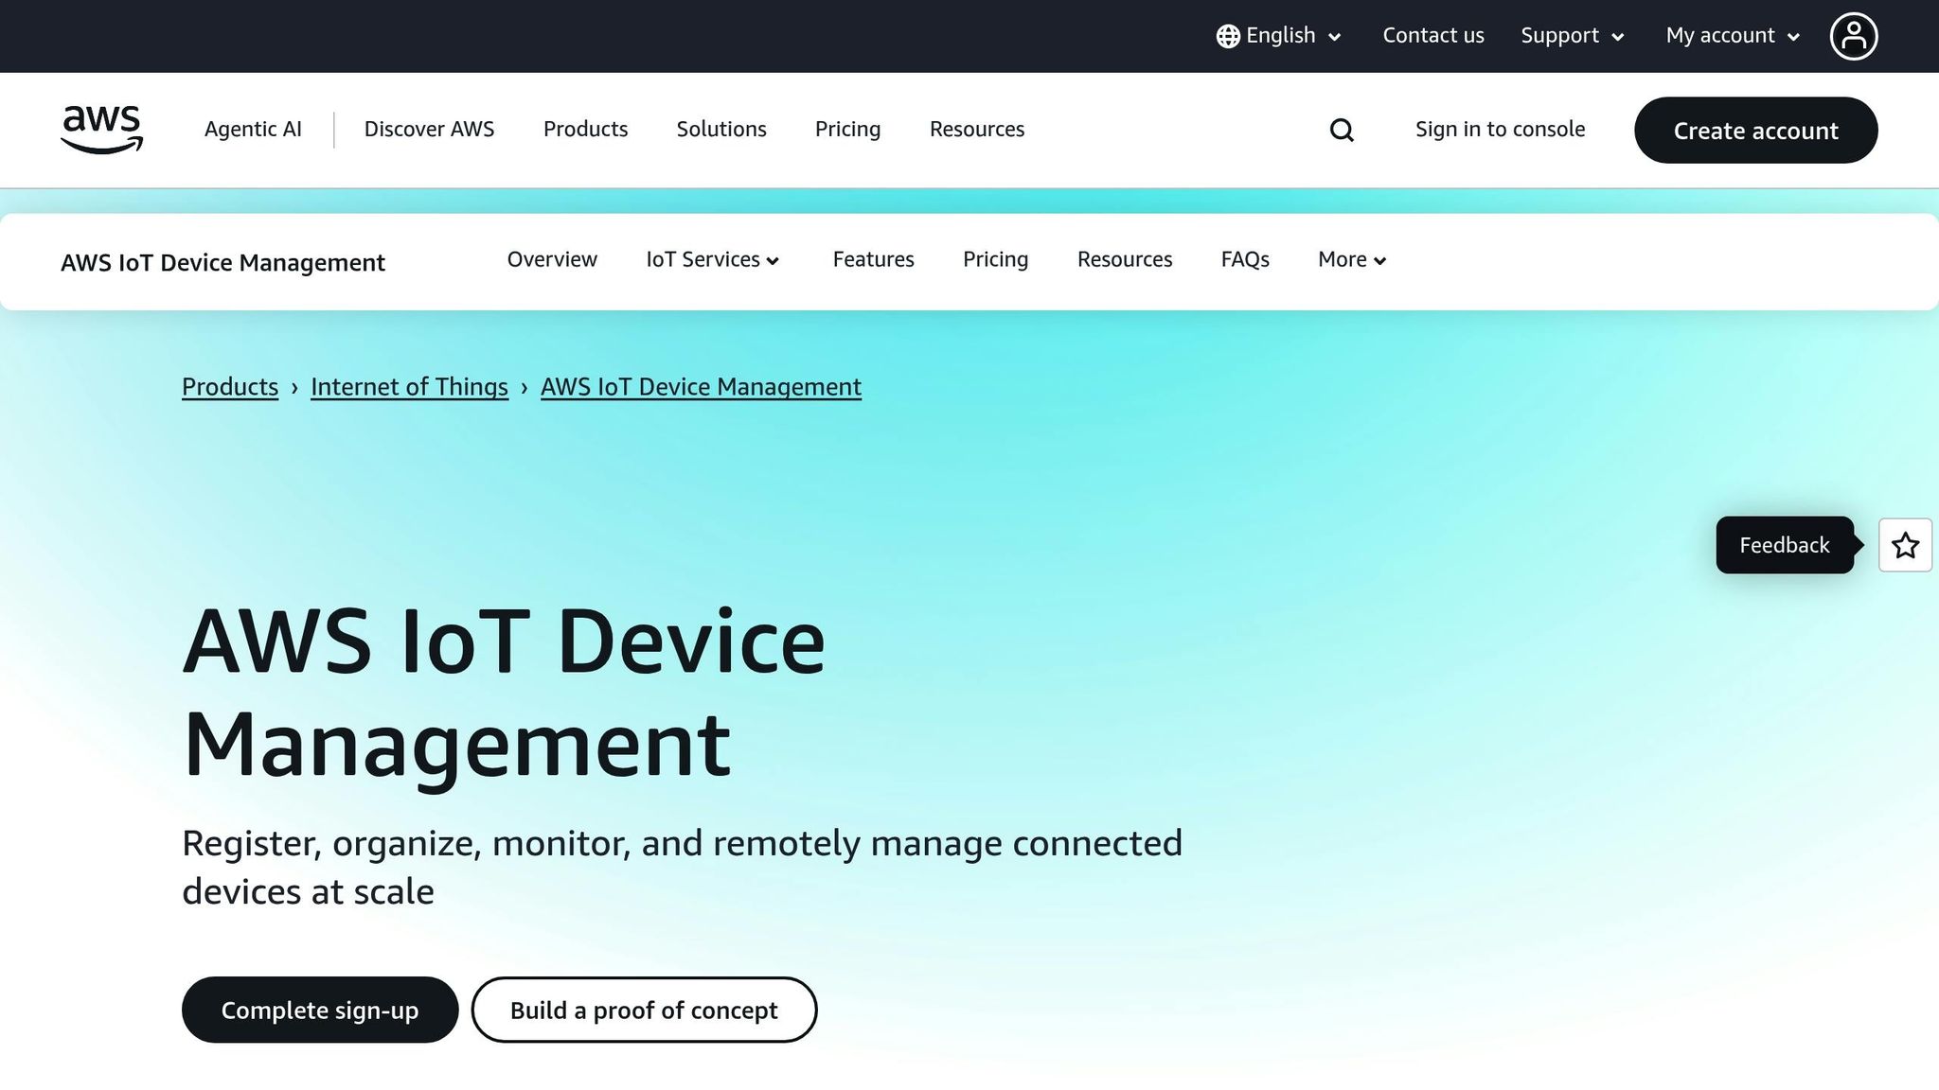
Task: Click the Create account button
Action: coord(1755,131)
